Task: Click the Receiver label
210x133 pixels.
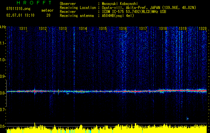Action: click(x=68, y=12)
